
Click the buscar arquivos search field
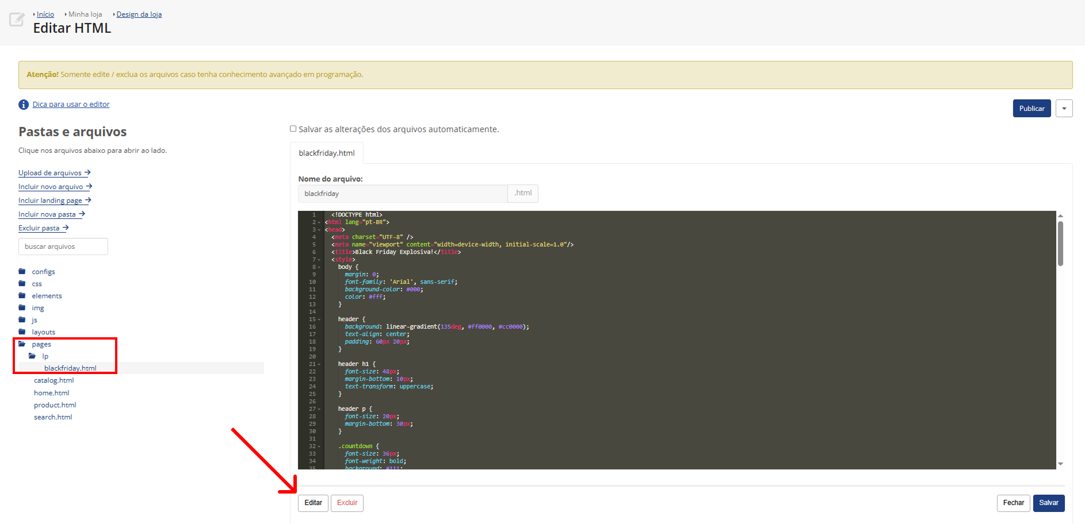coord(63,246)
